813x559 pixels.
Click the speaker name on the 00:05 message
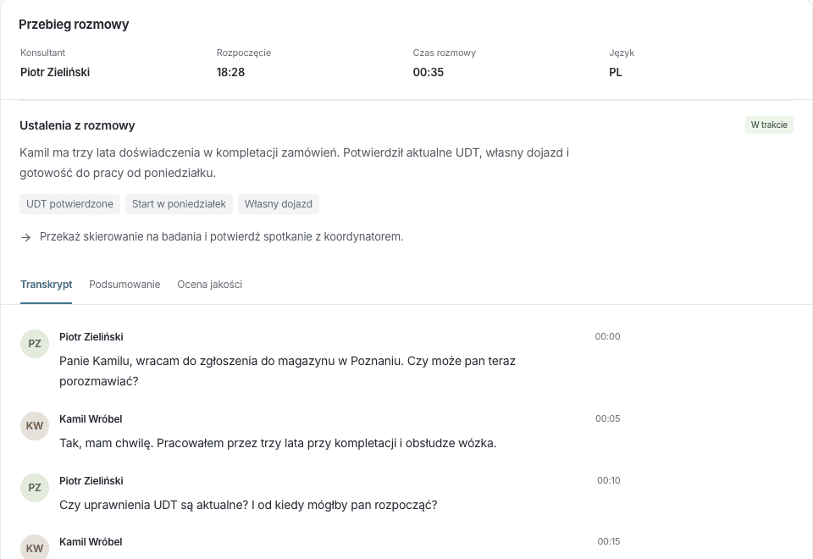91,419
